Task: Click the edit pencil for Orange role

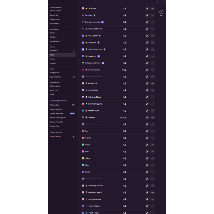Action: click(147, 138)
